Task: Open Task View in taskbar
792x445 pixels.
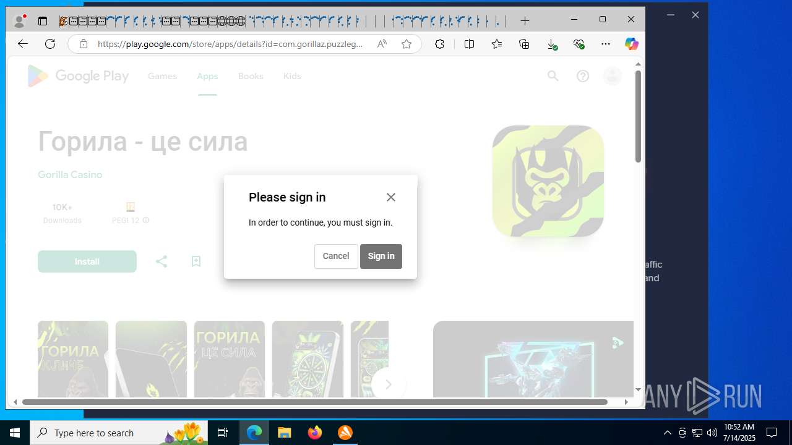Action: pyautogui.click(x=223, y=433)
